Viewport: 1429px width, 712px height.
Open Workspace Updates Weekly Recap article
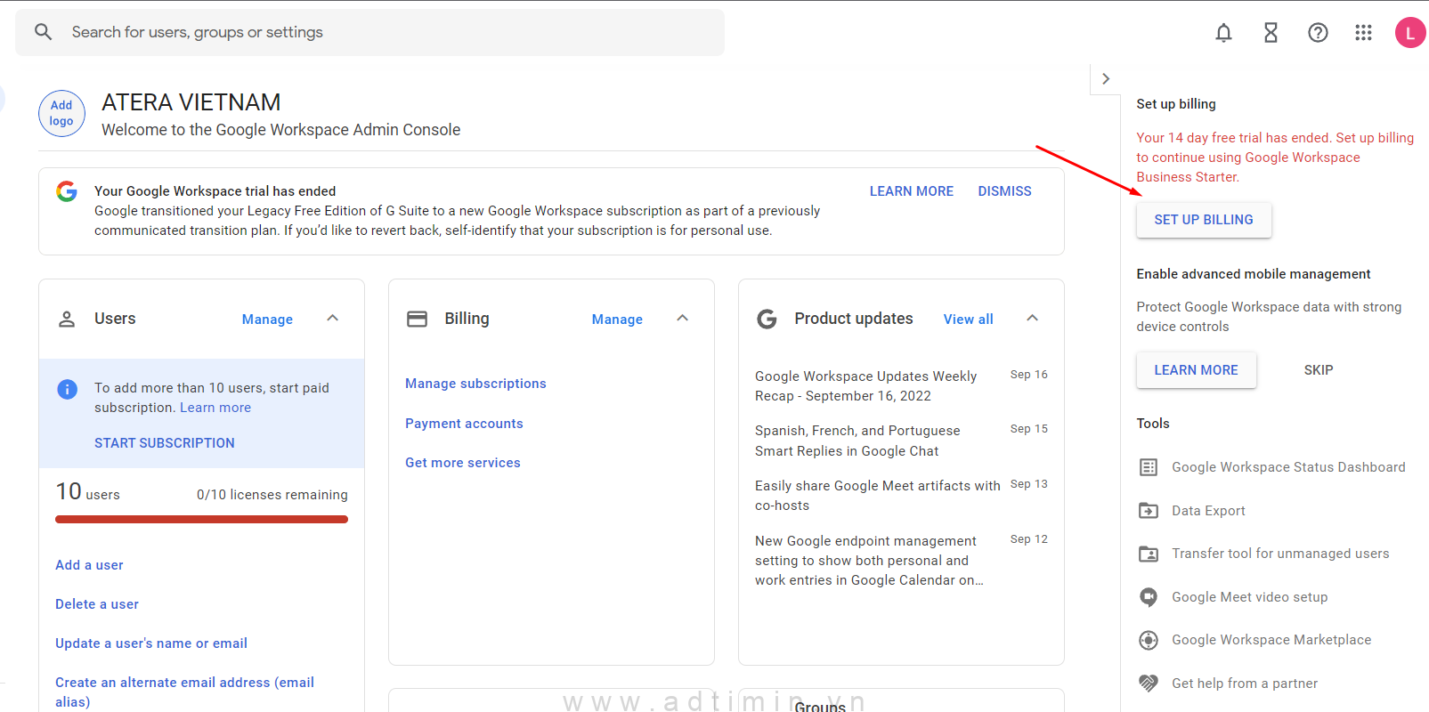click(865, 386)
